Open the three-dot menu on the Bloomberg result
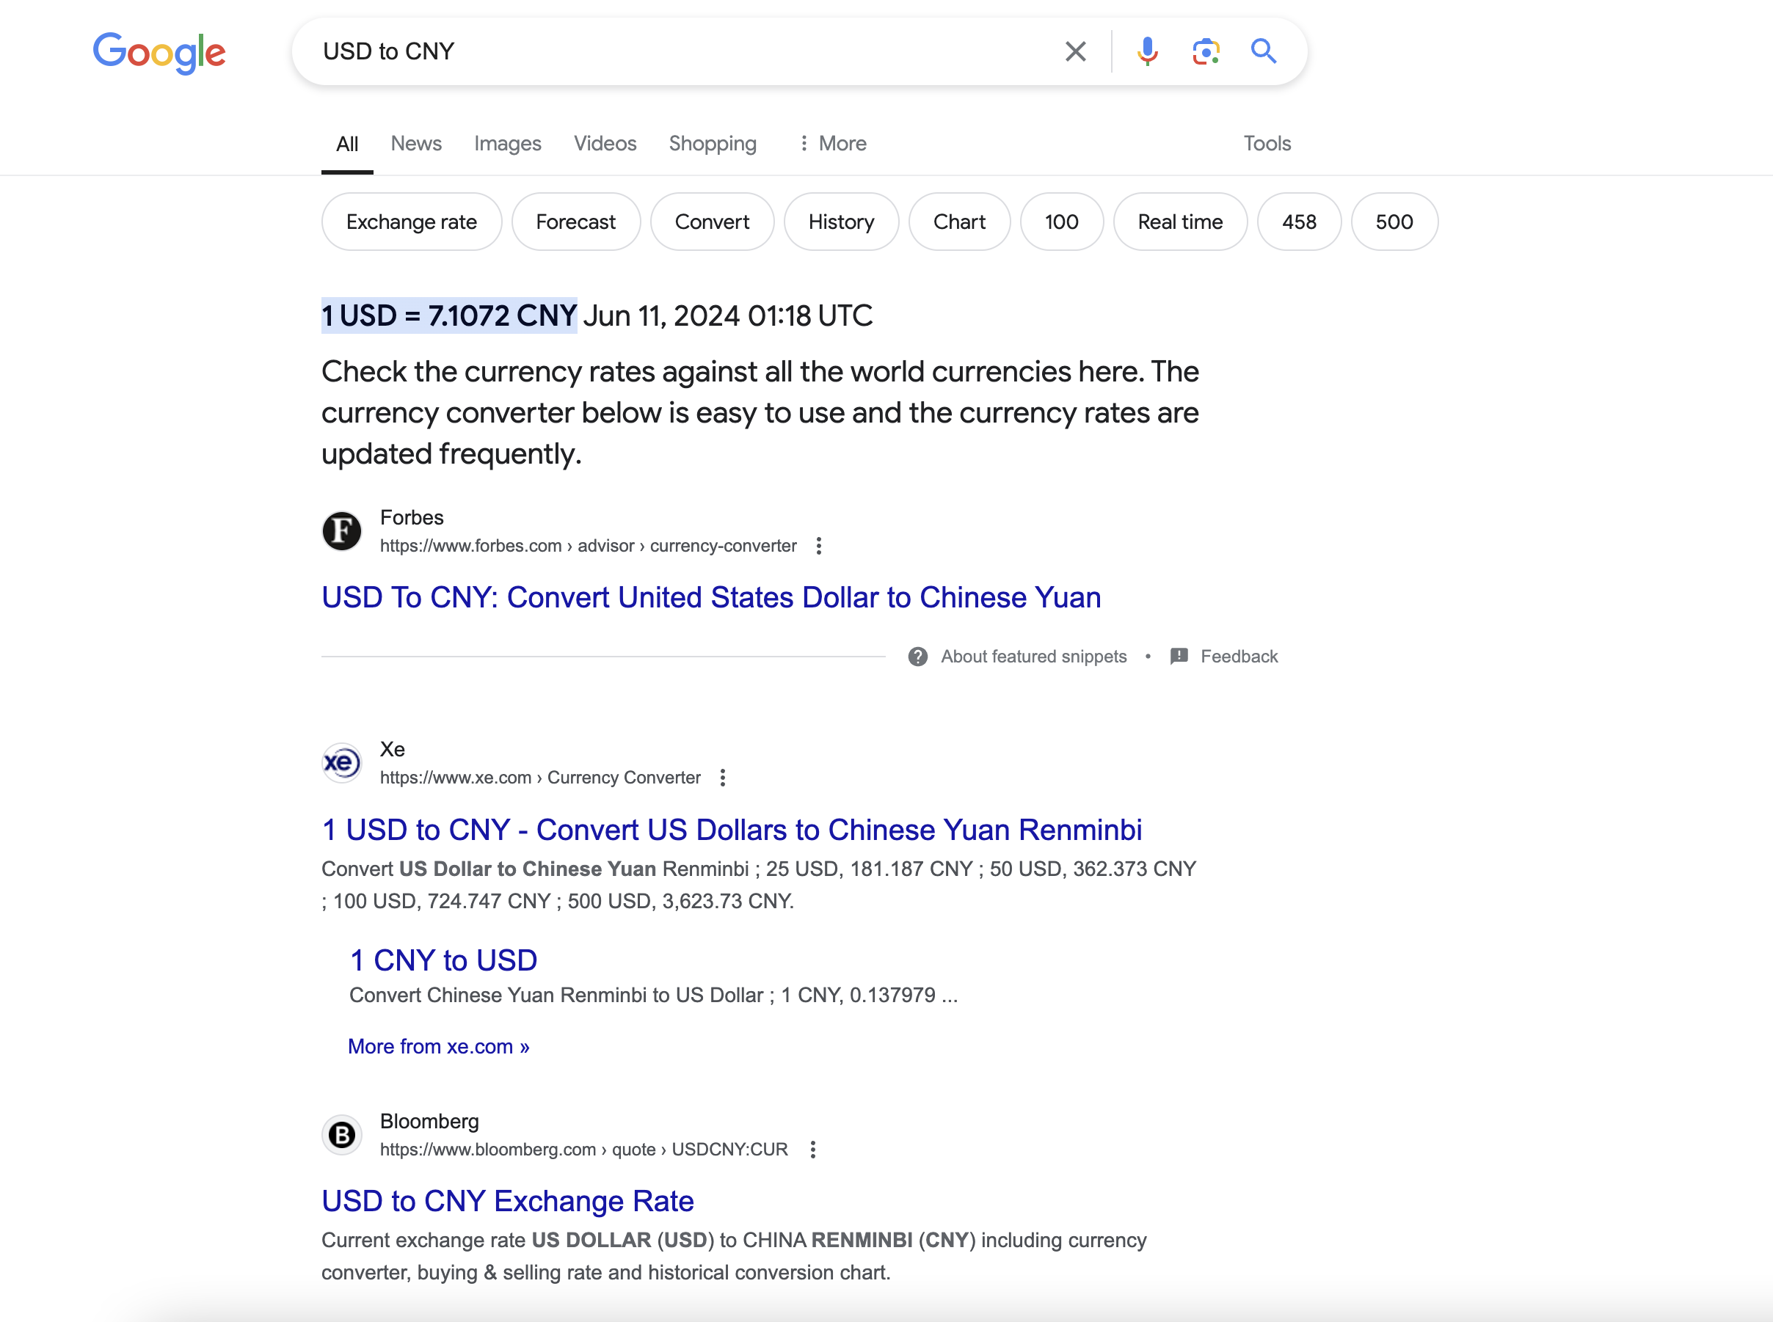The height and width of the screenshot is (1322, 1773). click(x=813, y=1149)
